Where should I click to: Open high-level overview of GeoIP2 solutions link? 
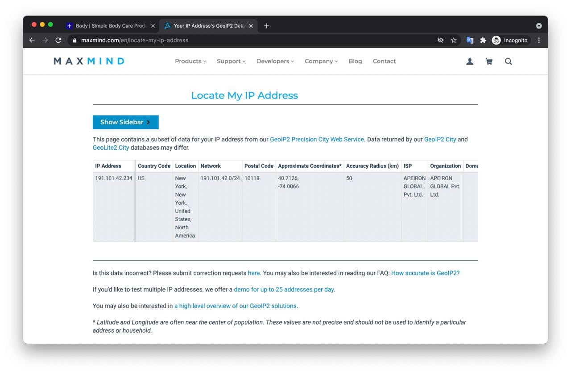pos(236,306)
